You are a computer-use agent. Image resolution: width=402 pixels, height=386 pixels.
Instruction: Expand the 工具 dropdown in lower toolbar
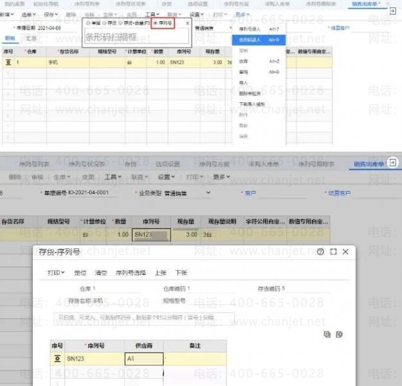tap(113, 177)
